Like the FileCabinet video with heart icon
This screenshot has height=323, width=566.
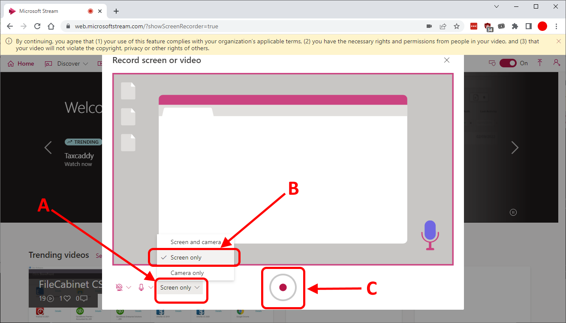pos(67,299)
